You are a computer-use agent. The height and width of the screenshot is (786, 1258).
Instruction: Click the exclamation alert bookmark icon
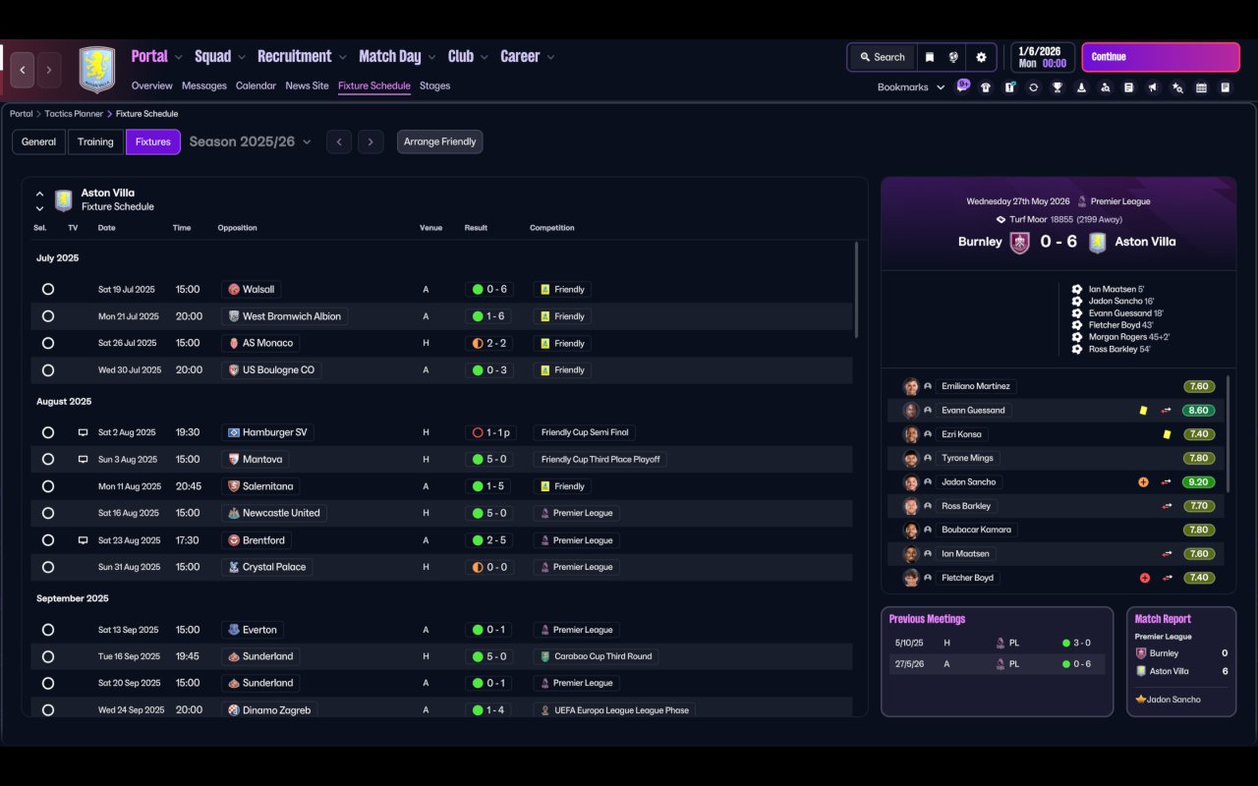click(x=1009, y=87)
